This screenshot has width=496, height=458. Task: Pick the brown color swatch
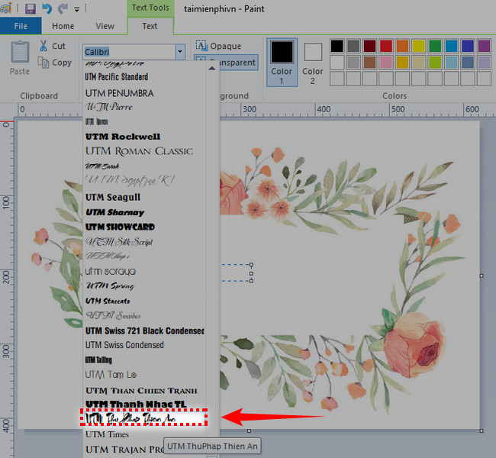click(x=369, y=63)
